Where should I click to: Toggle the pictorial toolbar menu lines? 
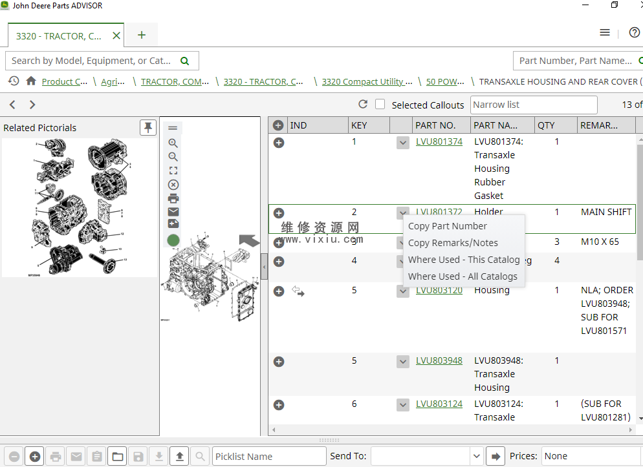click(173, 128)
